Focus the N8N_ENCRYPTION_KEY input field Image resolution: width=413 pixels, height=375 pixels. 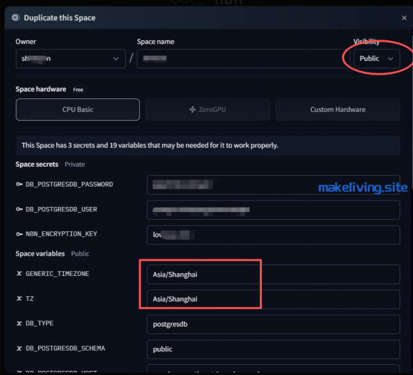click(273, 234)
